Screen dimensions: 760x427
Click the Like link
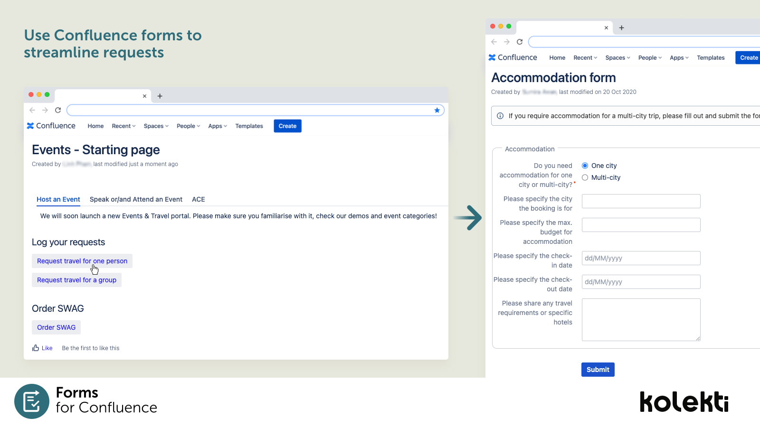47,348
